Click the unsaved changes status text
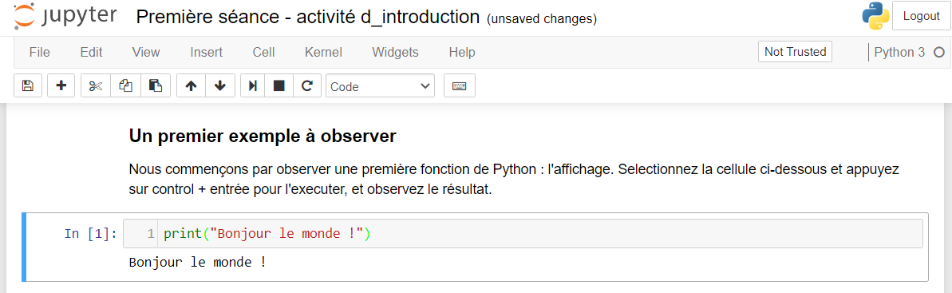This screenshot has width=952, height=293. point(542,19)
